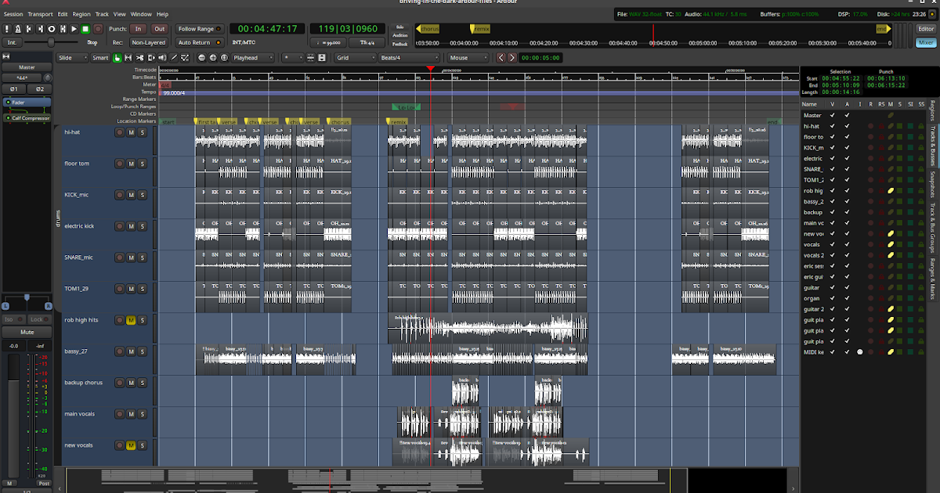This screenshot has width=940, height=493.
Task: Switch to the Mixer view
Action: click(x=926, y=41)
